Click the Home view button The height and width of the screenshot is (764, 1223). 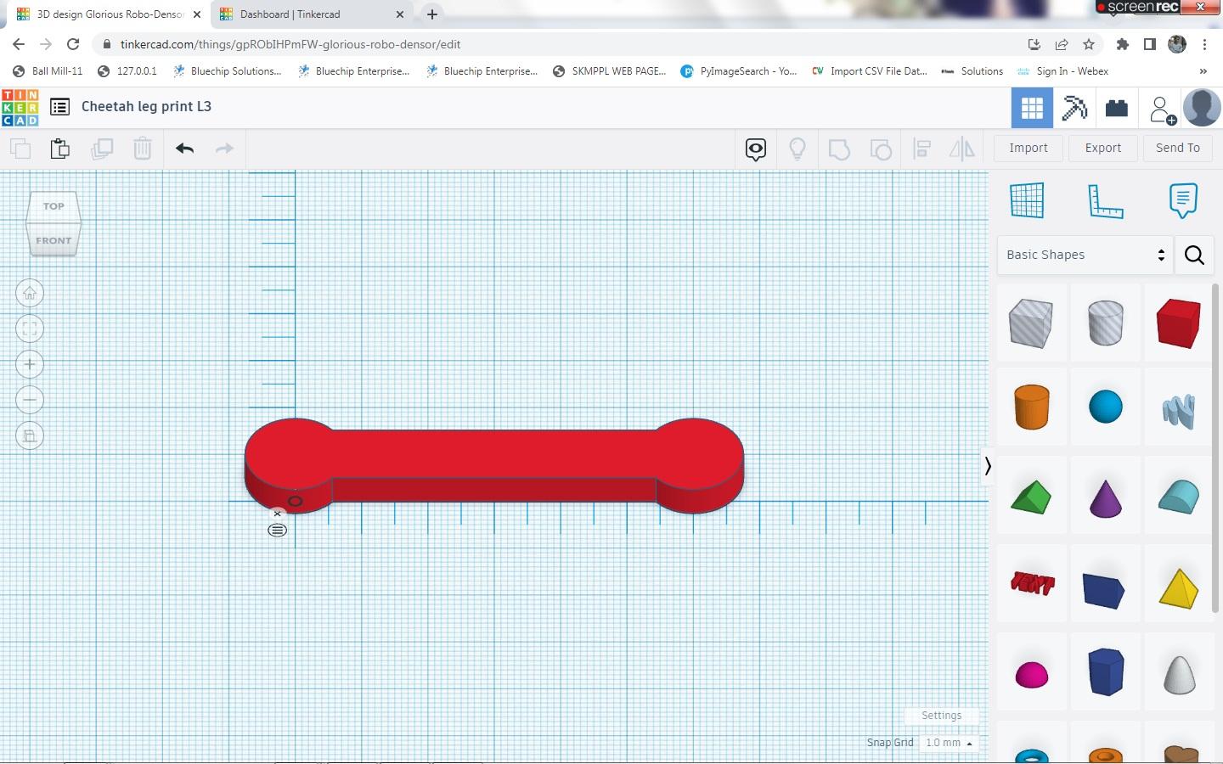pos(30,293)
